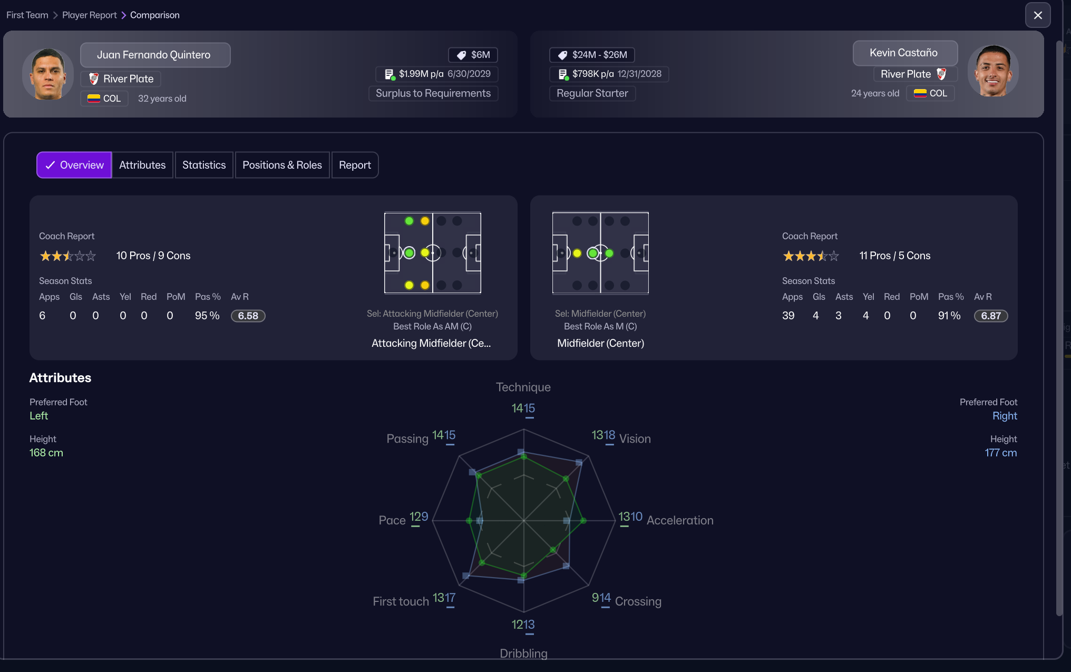
Task: Open Juan Fernando Quintero profile button
Action: (x=155, y=55)
